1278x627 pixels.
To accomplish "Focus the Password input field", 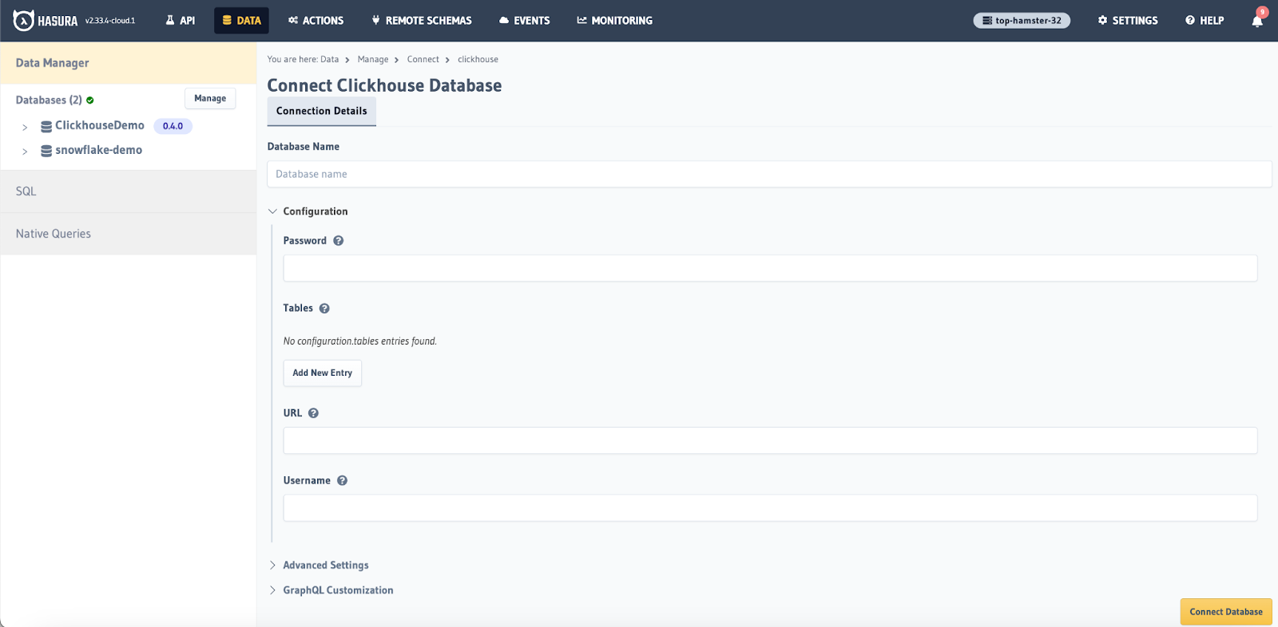I will 770,268.
